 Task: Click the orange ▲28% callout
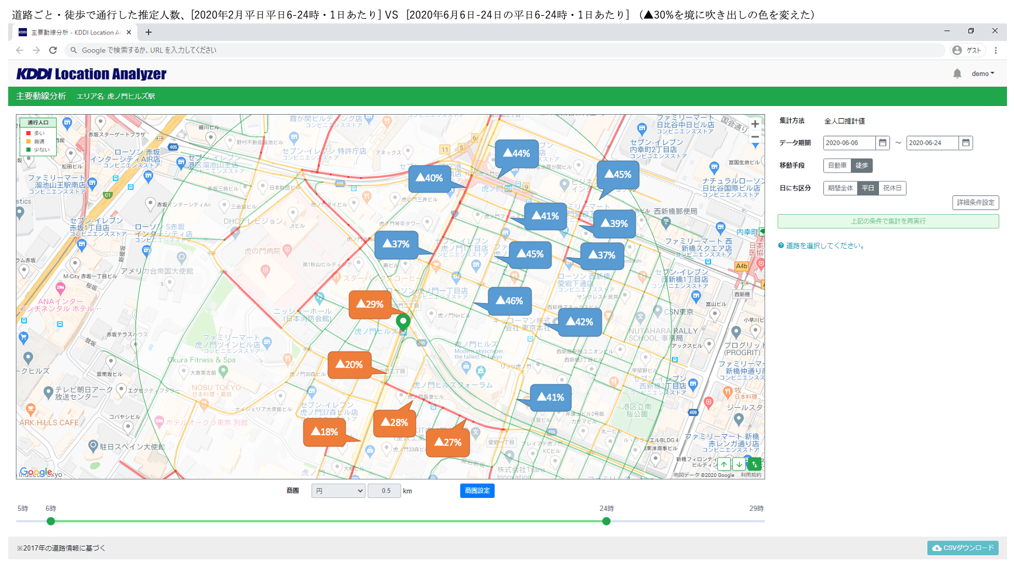point(395,422)
